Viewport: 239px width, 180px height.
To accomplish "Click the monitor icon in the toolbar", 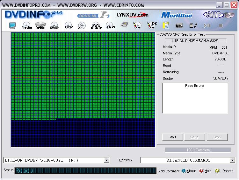I will pos(12,25).
